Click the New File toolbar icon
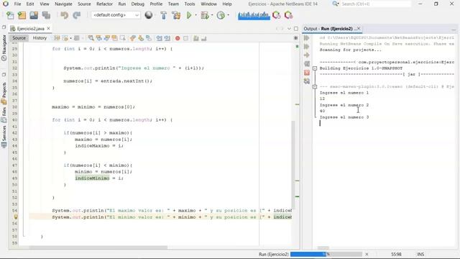The image size is (460, 259). [10, 15]
